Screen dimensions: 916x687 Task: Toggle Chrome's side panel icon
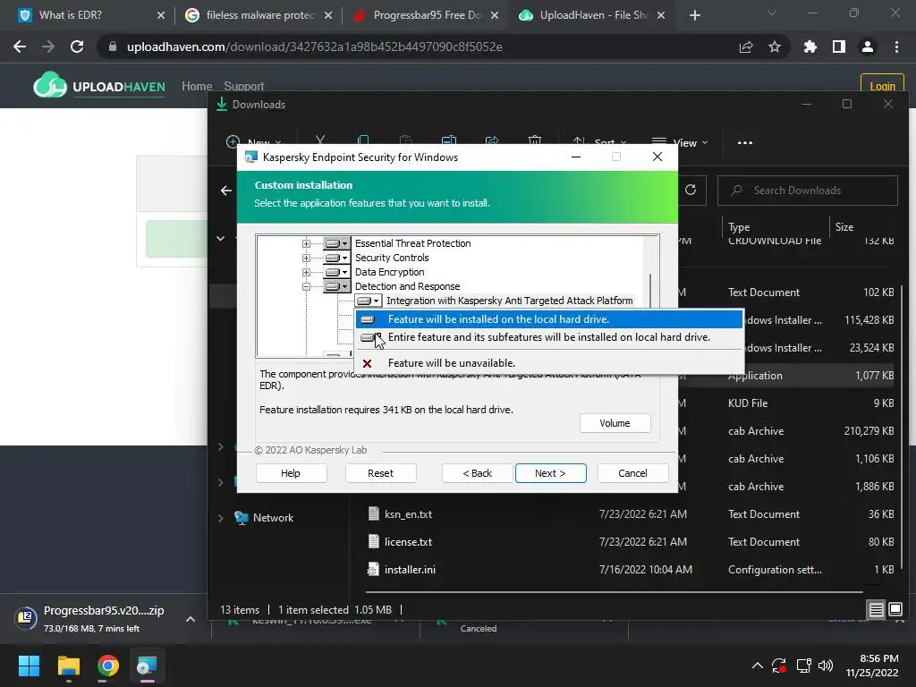[839, 47]
